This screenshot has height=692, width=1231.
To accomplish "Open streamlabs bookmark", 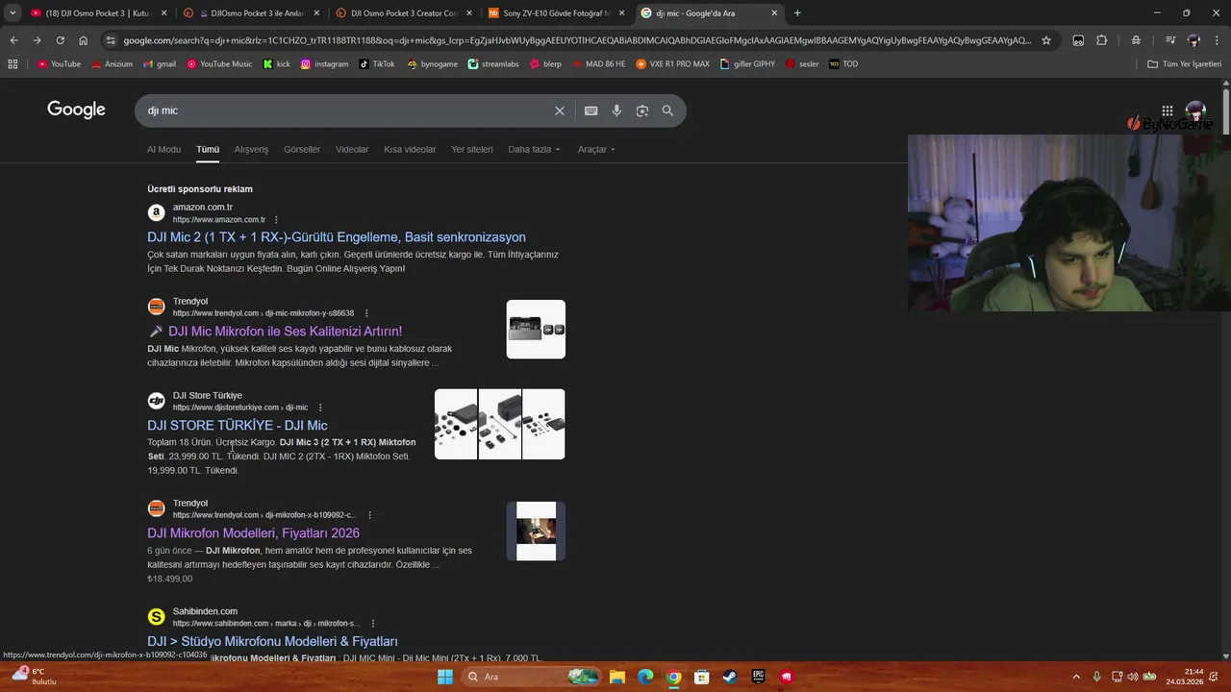I will pyautogui.click(x=493, y=63).
